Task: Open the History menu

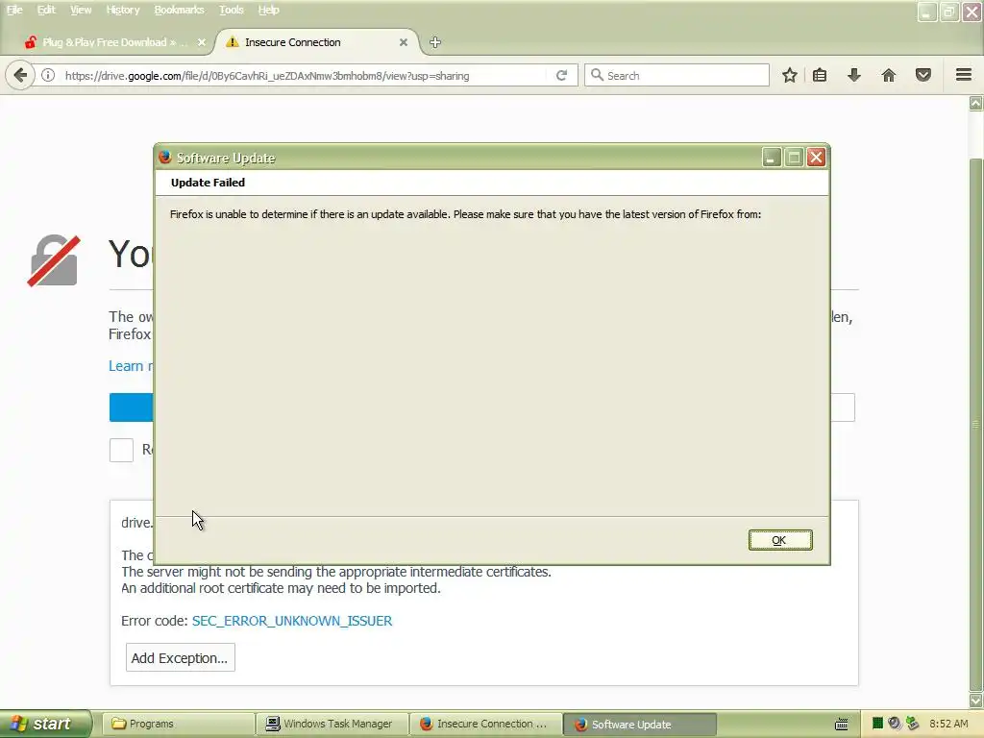Action: tap(122, 10)
